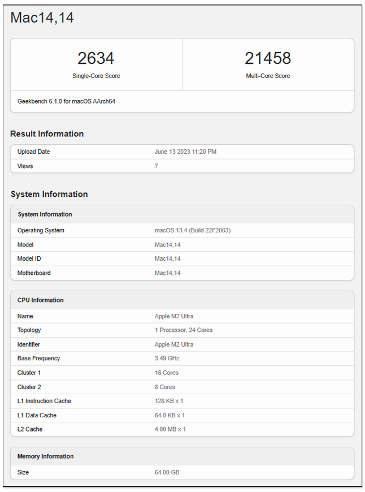Select the 64.00 GB memory size value
The width and height of the screenshot is (365, 492).
(x=167, y=472)
